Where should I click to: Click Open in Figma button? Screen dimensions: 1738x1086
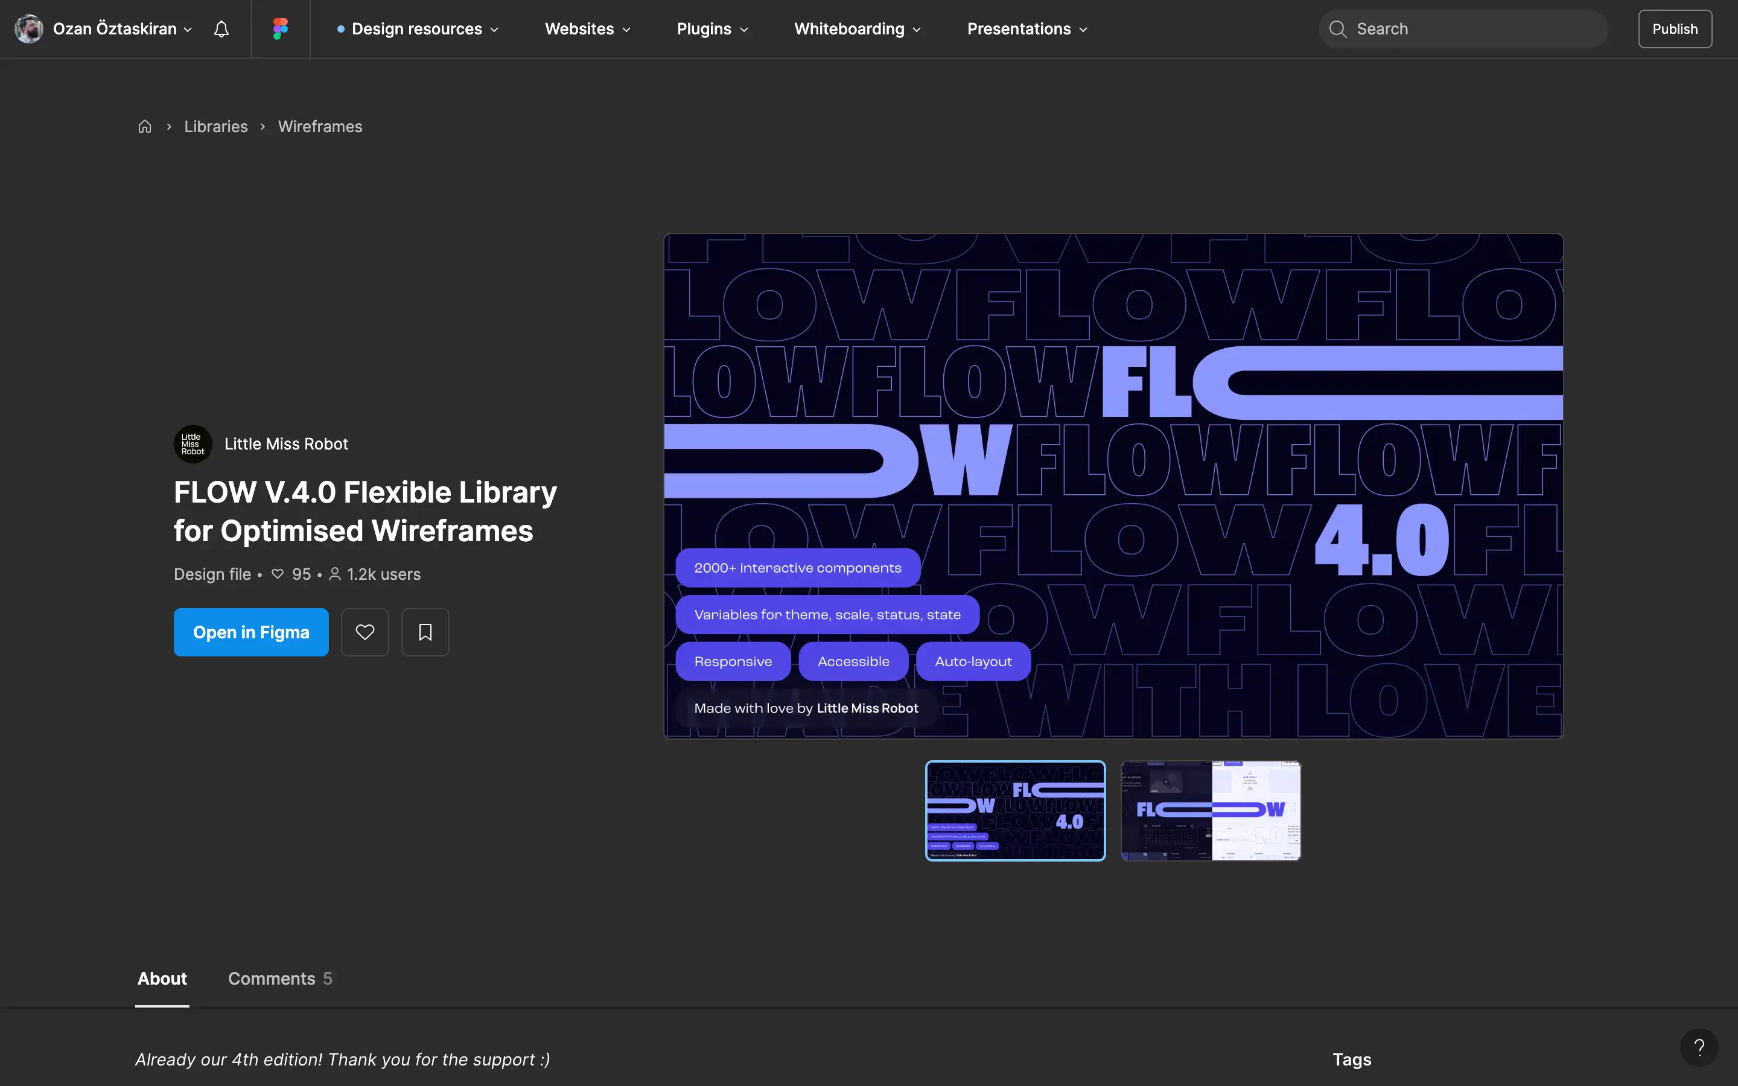pos(252,632)
